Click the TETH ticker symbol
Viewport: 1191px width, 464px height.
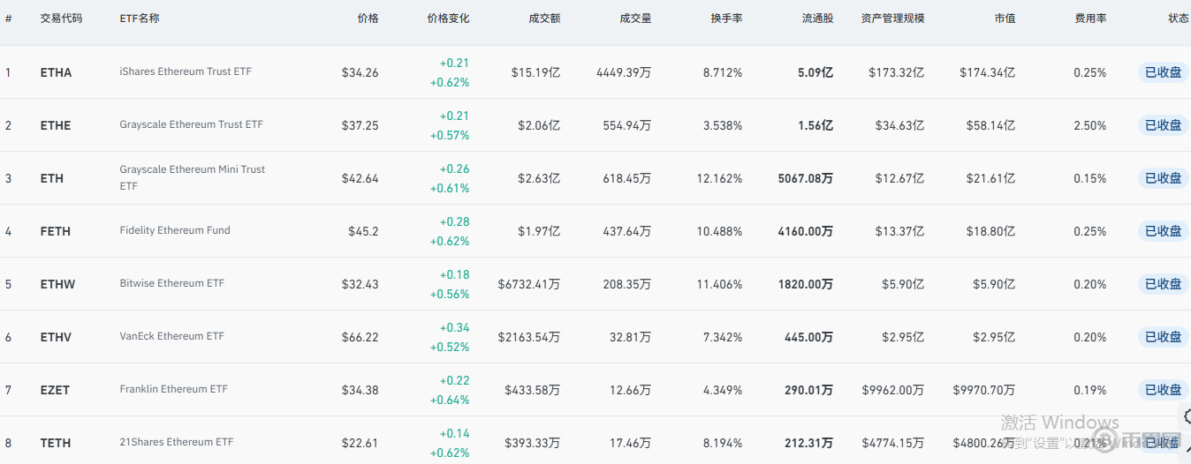(55, 443)
